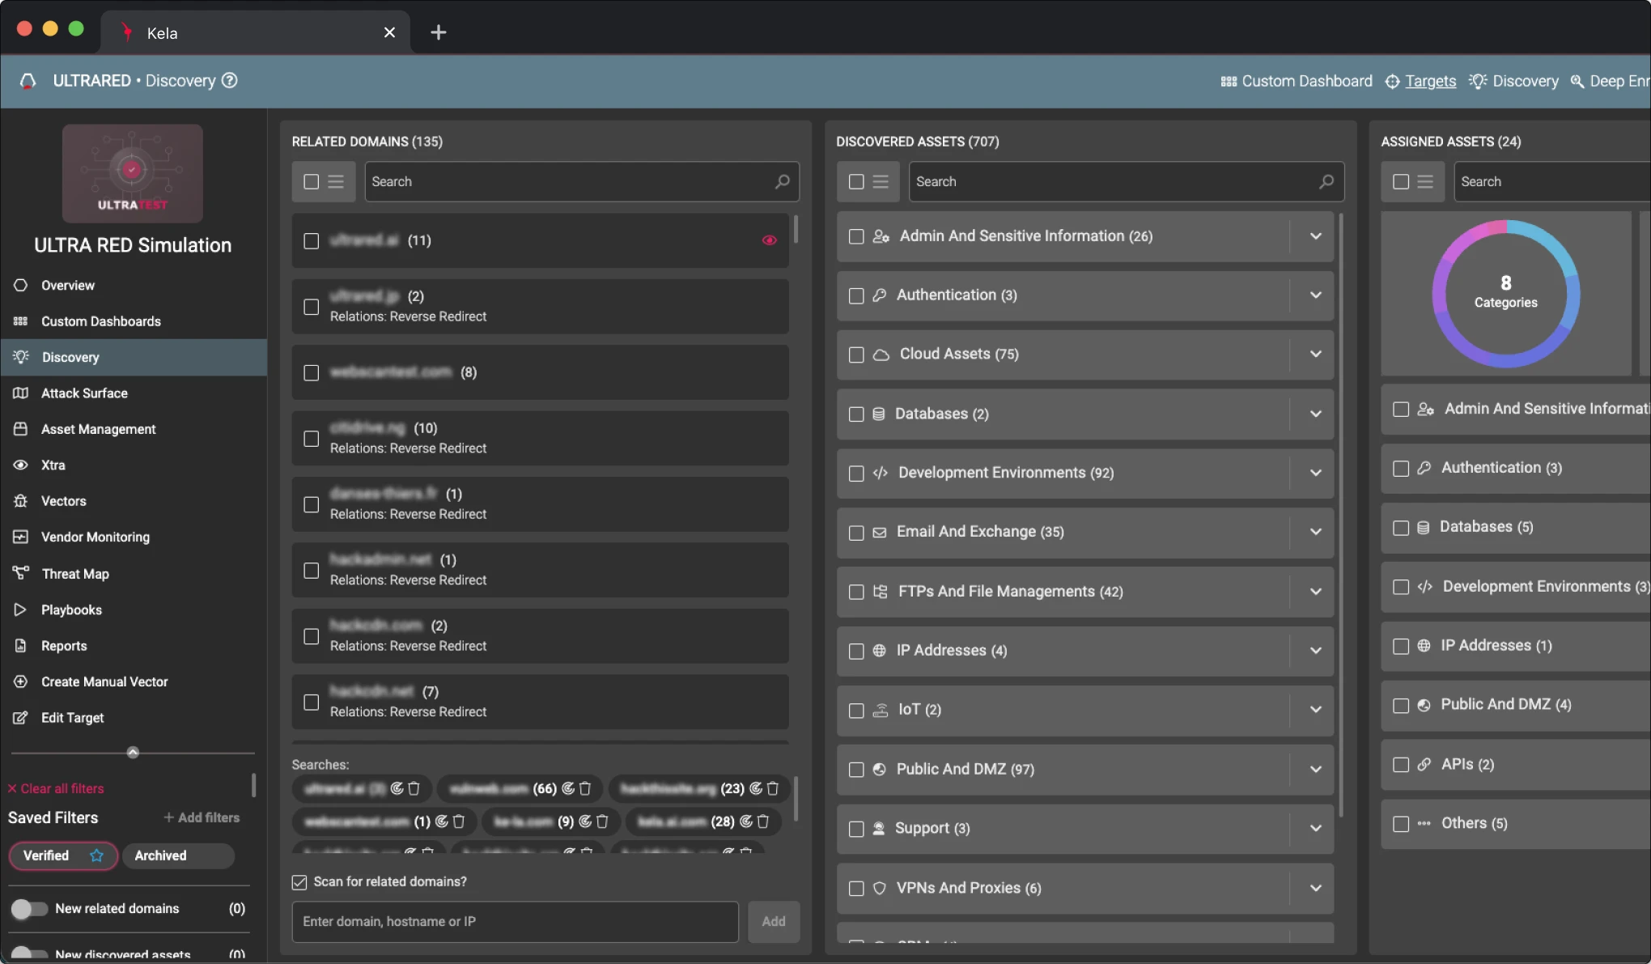
Task: Click the sidebar divider slider handle
Action: (133, 753)
